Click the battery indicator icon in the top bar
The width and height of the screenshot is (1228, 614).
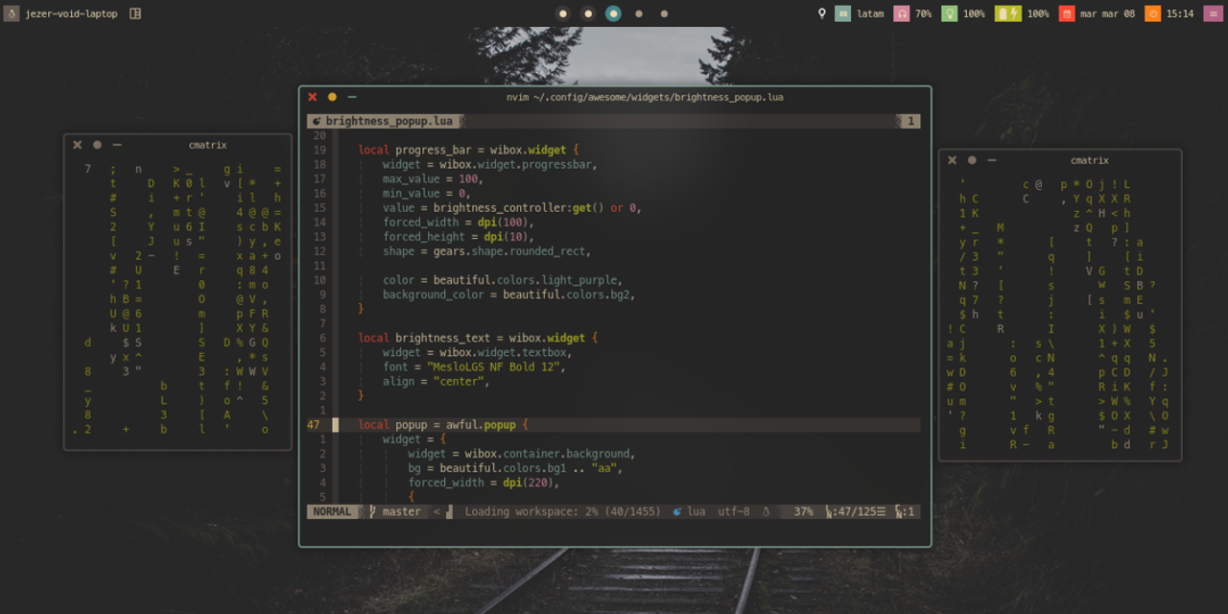(x=1007, y=13)
